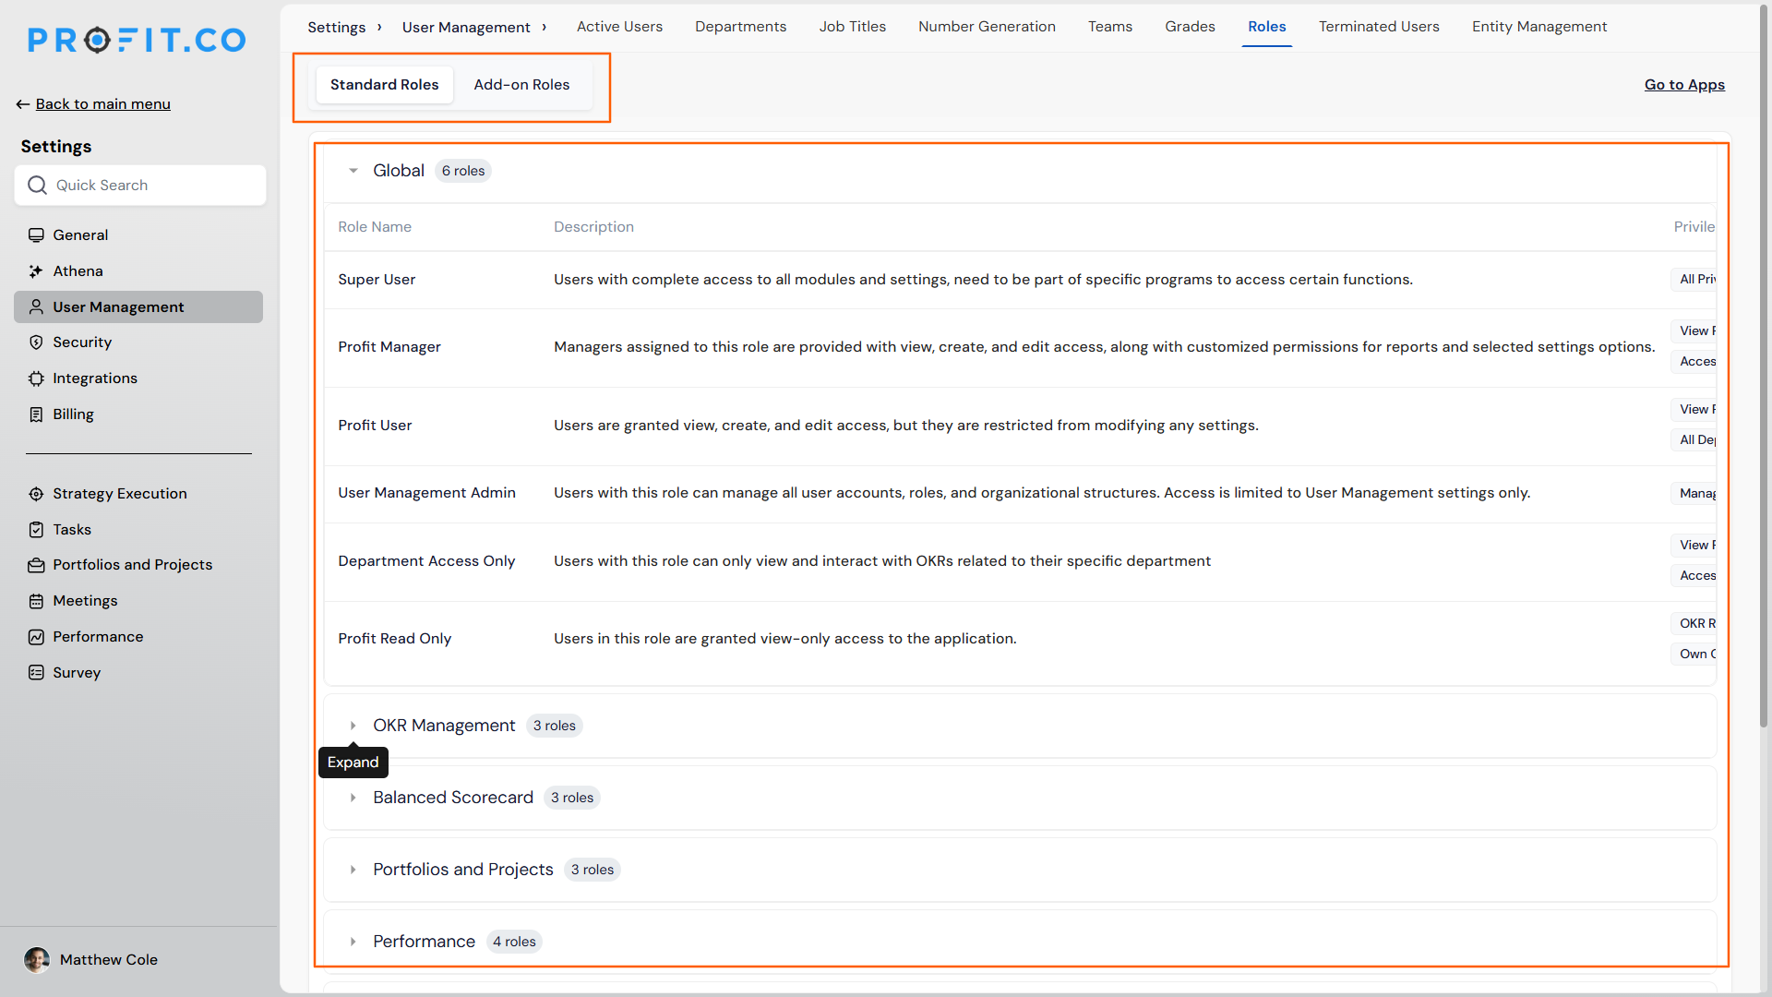
Task: Open the Number Generation tab
Action: tap(987, 27)
